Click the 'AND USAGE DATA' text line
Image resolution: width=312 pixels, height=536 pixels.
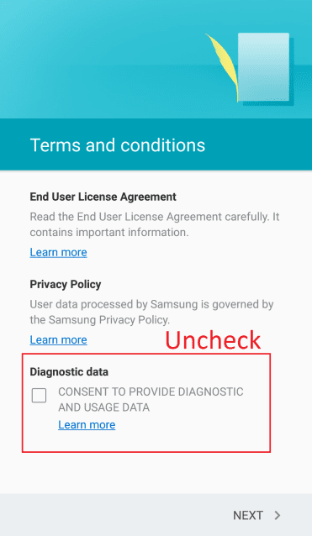click(103, 407)
